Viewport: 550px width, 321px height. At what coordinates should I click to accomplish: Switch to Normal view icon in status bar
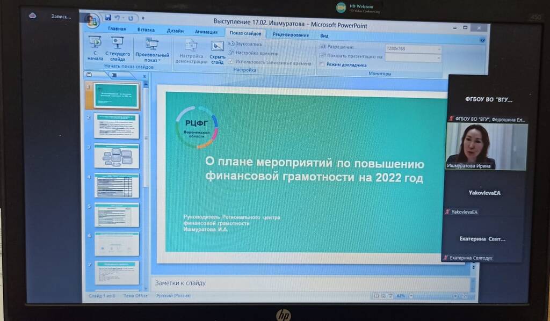[x=377, y=296]
